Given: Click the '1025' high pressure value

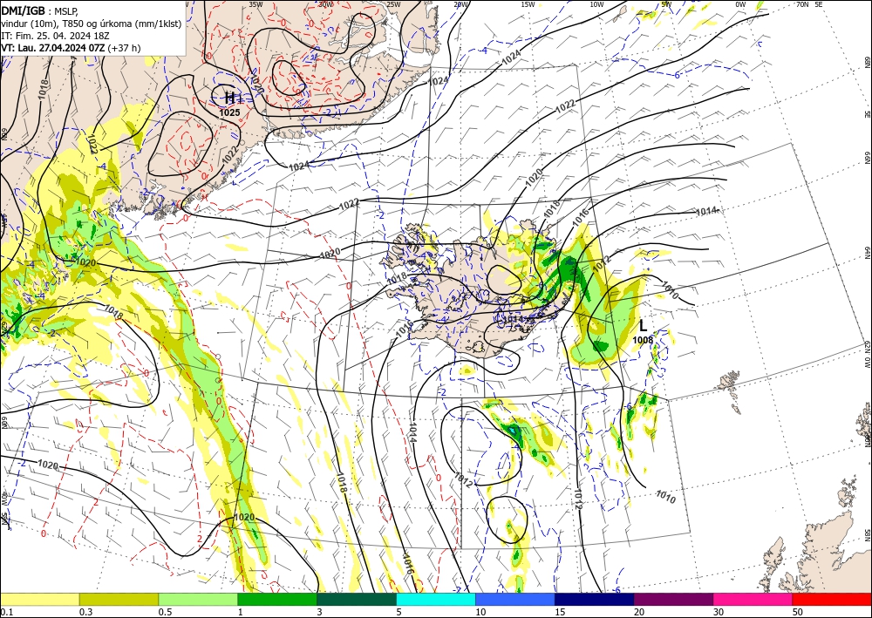Looking at the screenshot, I should (x=229, y=112).
